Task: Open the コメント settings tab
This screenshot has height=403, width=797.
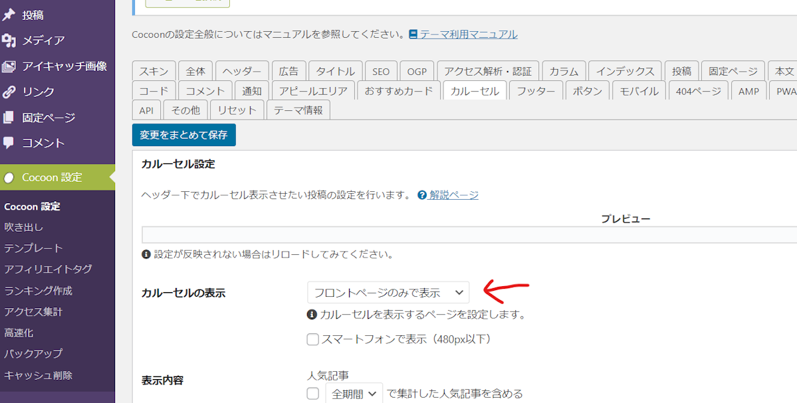Action: (x=205, y=92)
